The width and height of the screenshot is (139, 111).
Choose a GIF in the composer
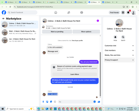pyautogui.click(x=55, y=102)
